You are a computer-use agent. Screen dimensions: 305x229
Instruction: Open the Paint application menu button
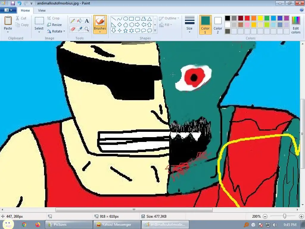[8, 10]
